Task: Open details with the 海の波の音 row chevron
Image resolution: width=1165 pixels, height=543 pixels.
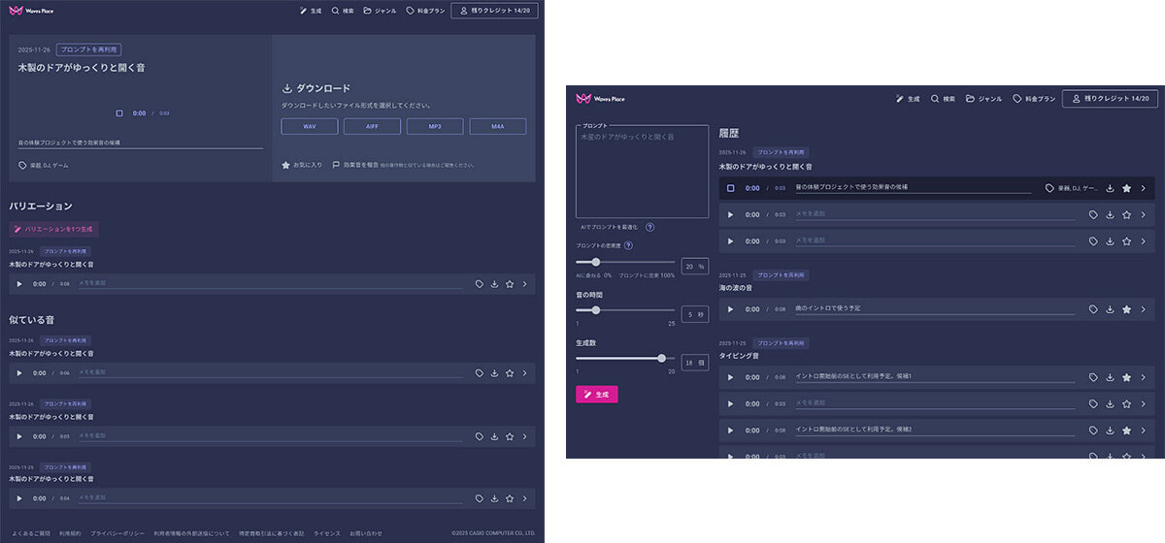Action: click(1143, 309)
